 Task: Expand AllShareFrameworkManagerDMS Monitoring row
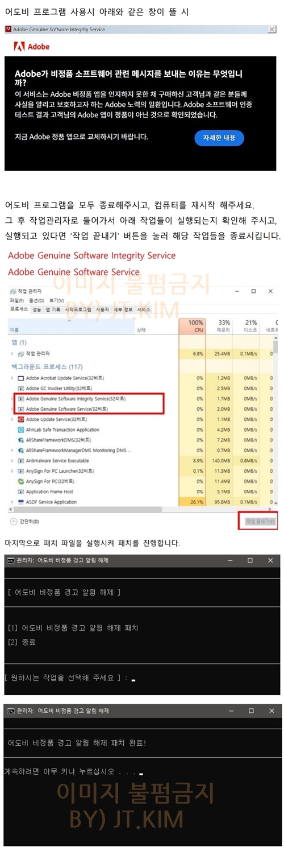tap(12, 451)
